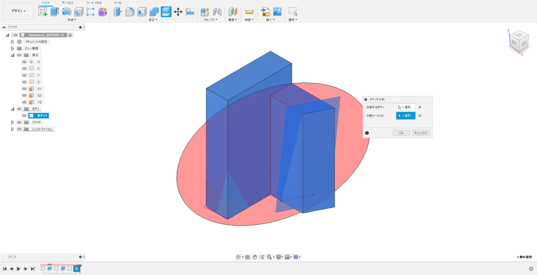Toggle visibility eye of コンストラクション folder
Image resolution: width=537 pixels, height=275 pixels.
(x=20, y=129)
